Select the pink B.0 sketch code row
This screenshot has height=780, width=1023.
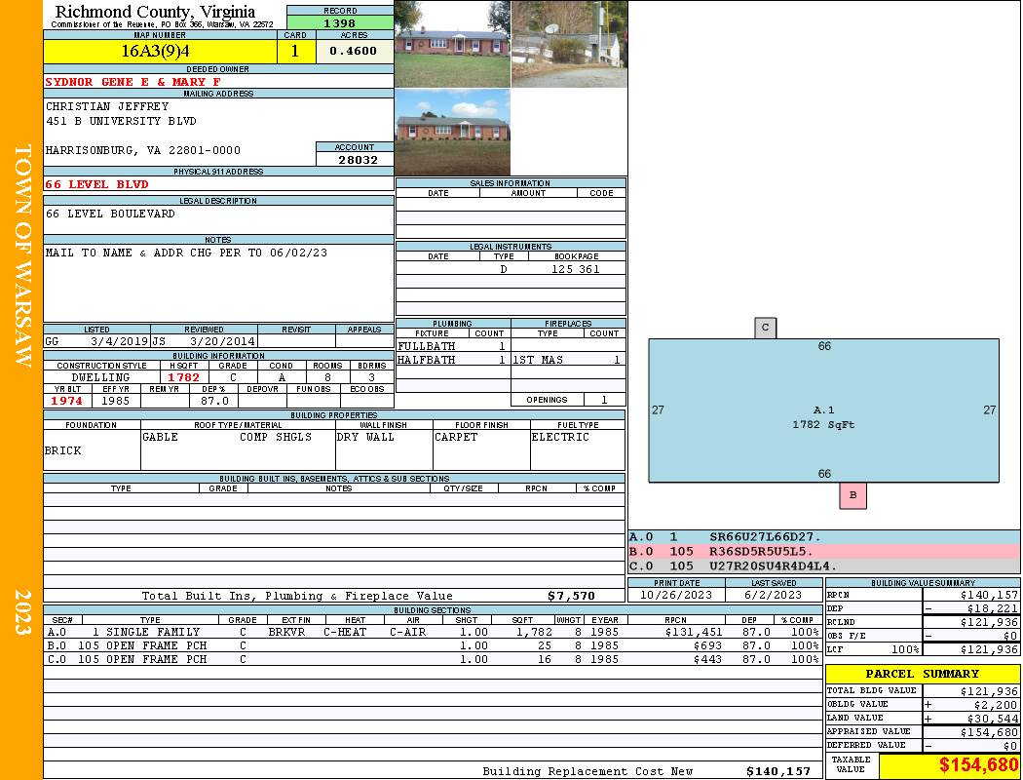coord(823,551)
